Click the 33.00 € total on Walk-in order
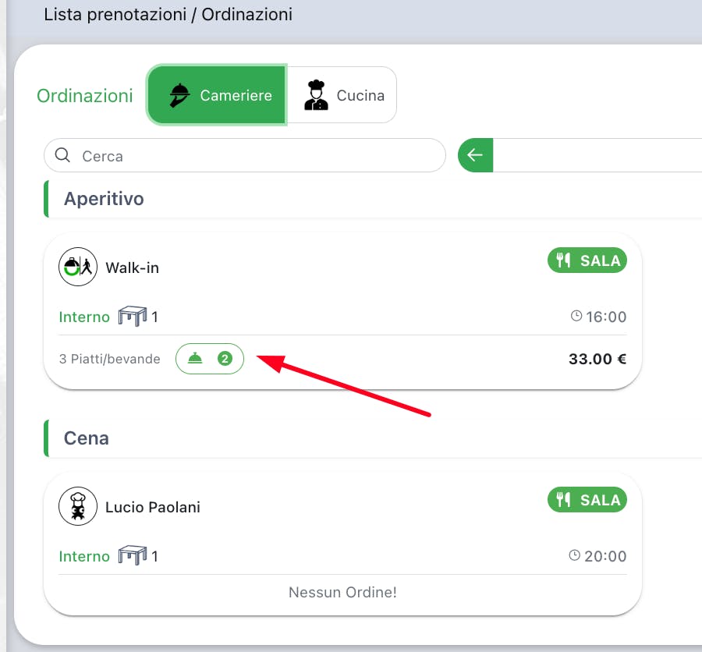Image resolution: width=702 pixels, height=652 pixels. [597, 359]
